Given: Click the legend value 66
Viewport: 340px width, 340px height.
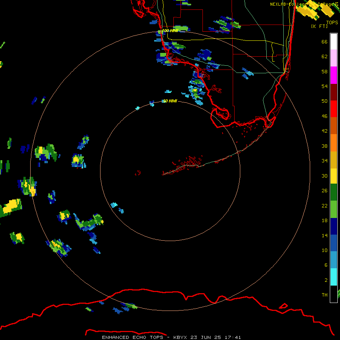Looking at the screenshot, I should tap(325, 42).
